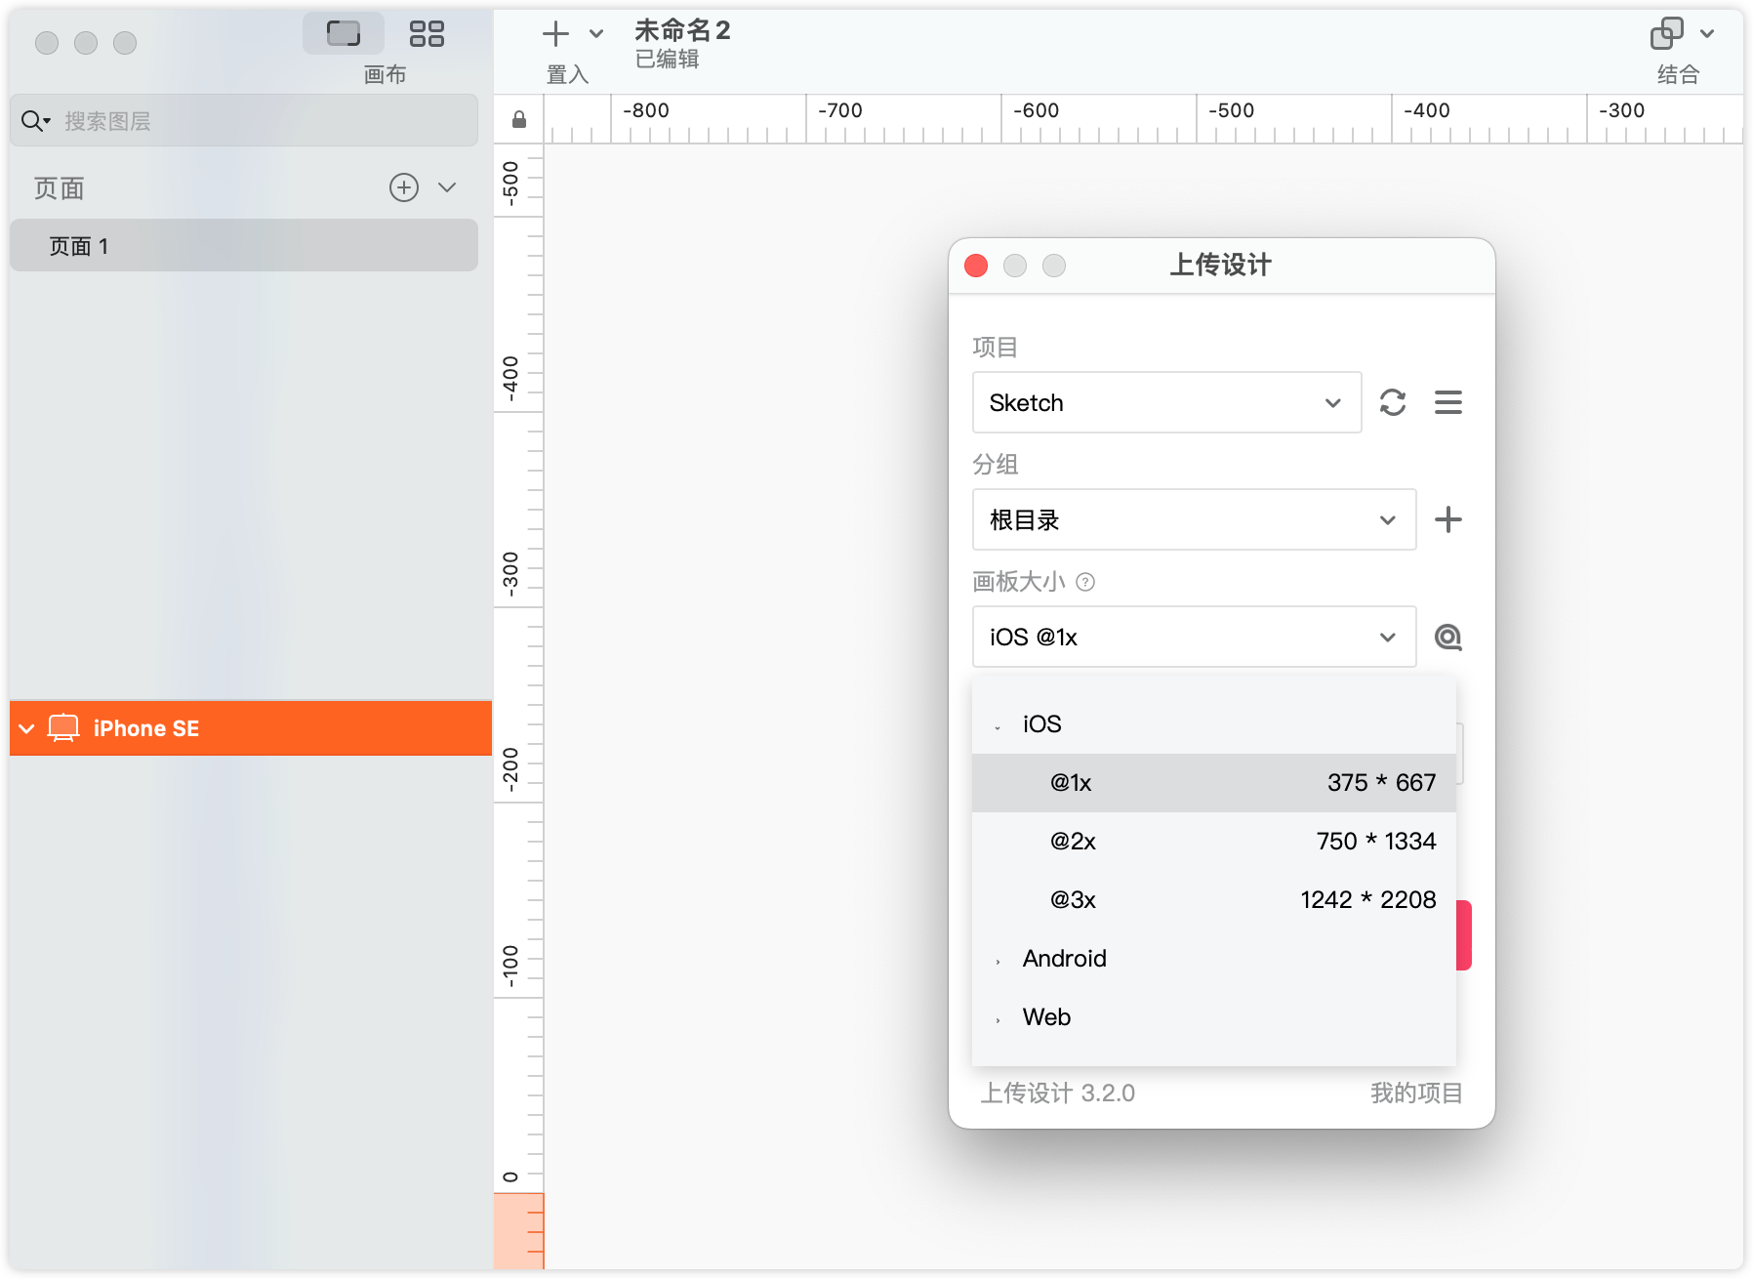Select @2x 750 * 1334 option

1213,842
